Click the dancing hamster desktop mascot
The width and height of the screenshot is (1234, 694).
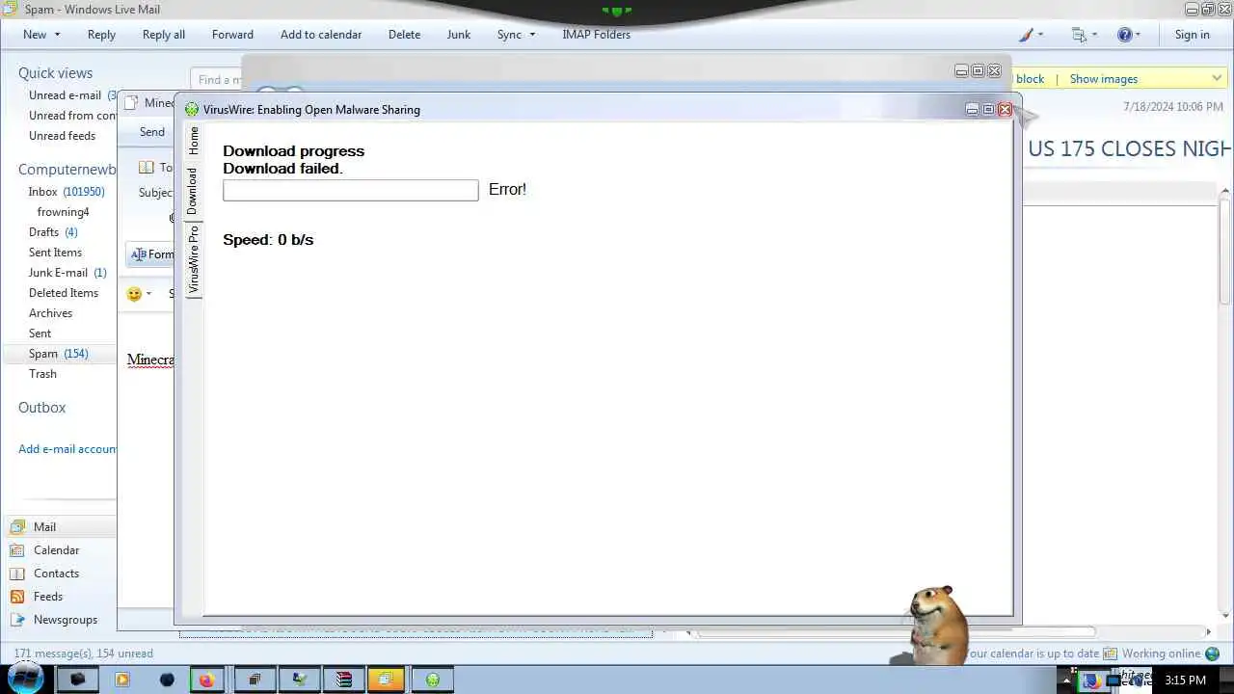click(x=937, y=625)
